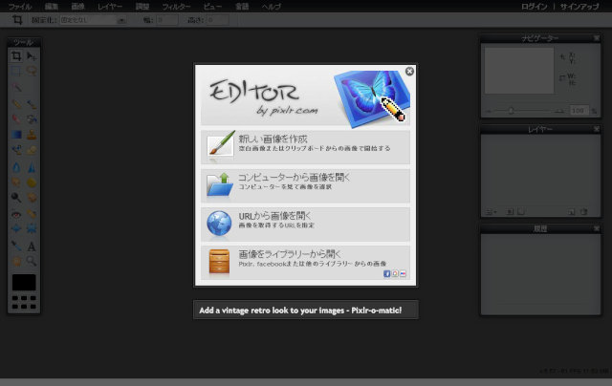
Task: Click the new layer icon
Action: pyautogui.click(x=571, y=212)
